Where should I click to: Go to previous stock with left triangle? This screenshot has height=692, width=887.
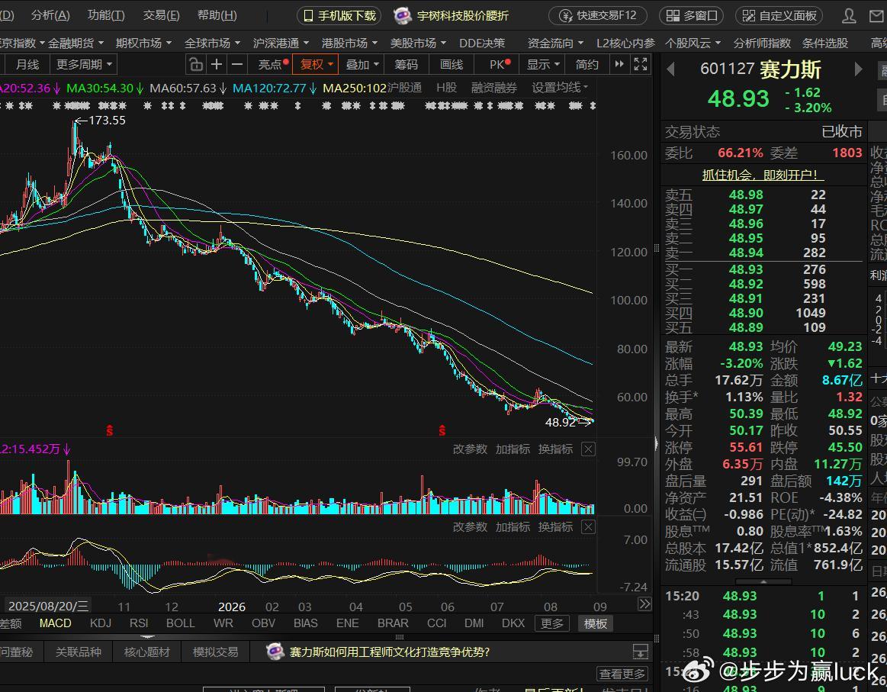click(671, 69)
